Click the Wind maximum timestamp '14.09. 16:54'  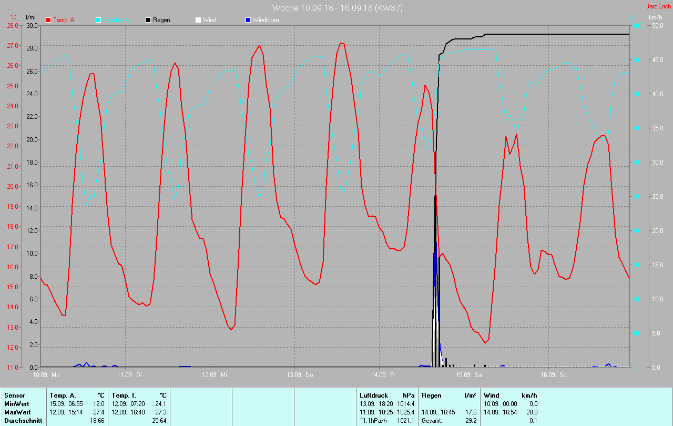pyautogui.click(x=501, y=412)
